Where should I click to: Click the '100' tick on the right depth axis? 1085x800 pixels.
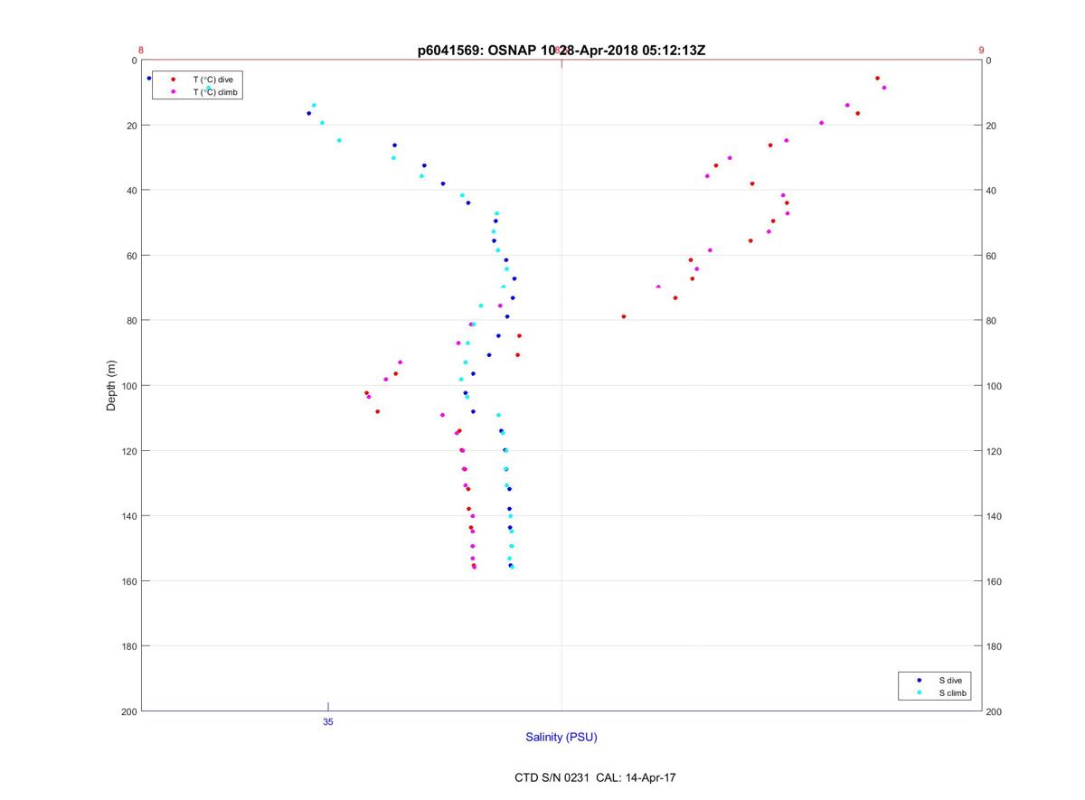point(994,386)
